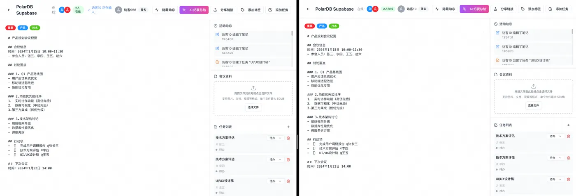
Task: Click 添加标签 in 访客956's window
Action: pyautogui.click(x=251, y=10)
